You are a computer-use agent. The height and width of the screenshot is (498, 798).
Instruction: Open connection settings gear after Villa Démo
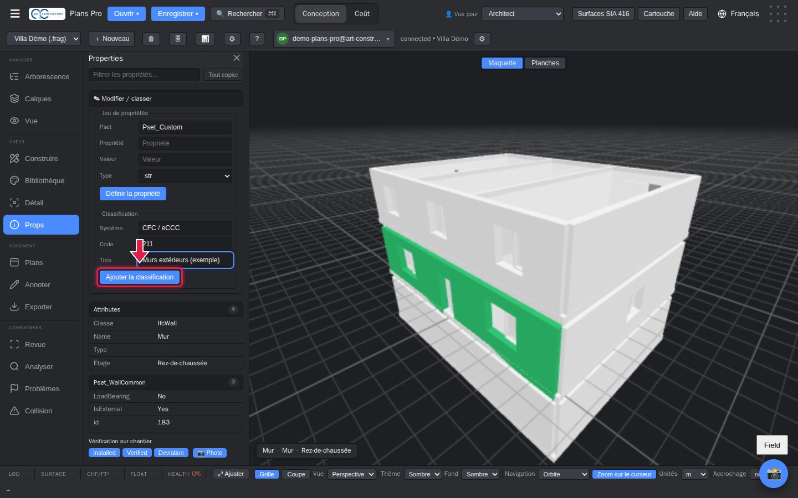click(x=482, y=39)
